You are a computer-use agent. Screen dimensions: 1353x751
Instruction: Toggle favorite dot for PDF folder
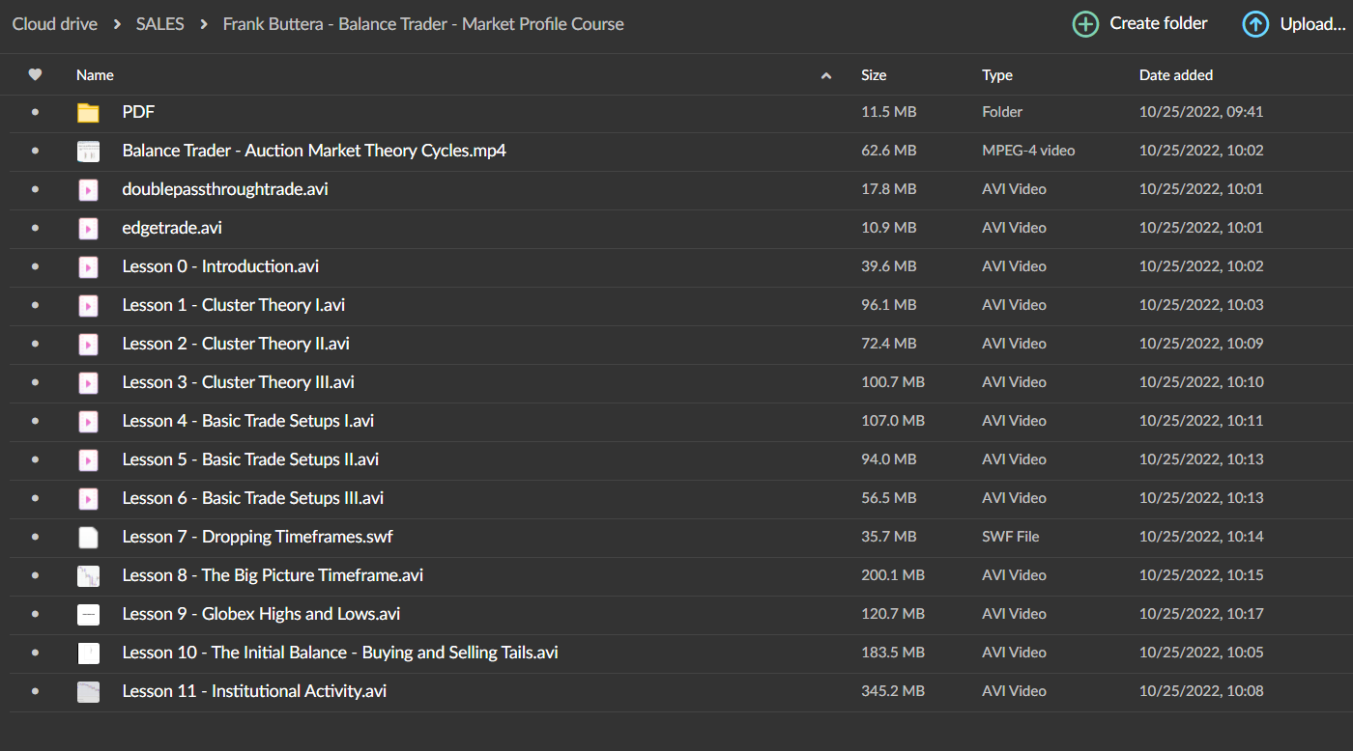point(36,113)
